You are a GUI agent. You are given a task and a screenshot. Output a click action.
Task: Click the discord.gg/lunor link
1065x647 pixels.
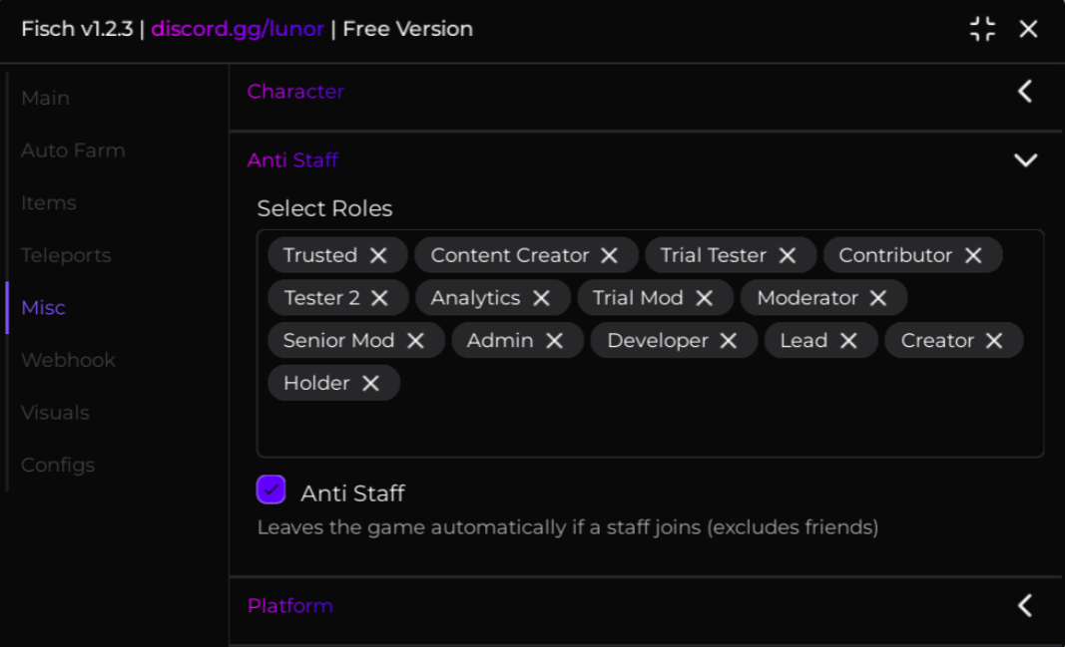[x=238, y=29]
